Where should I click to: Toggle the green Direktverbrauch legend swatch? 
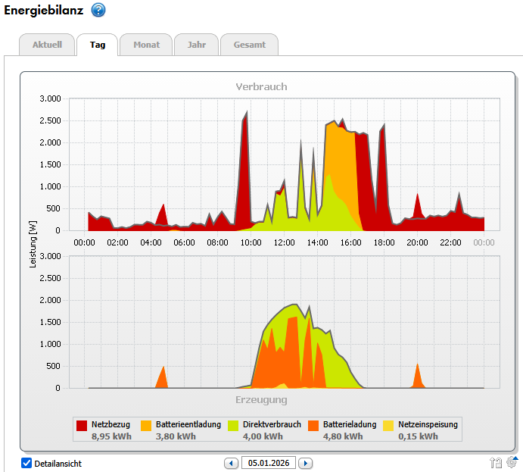click(233, 426)
